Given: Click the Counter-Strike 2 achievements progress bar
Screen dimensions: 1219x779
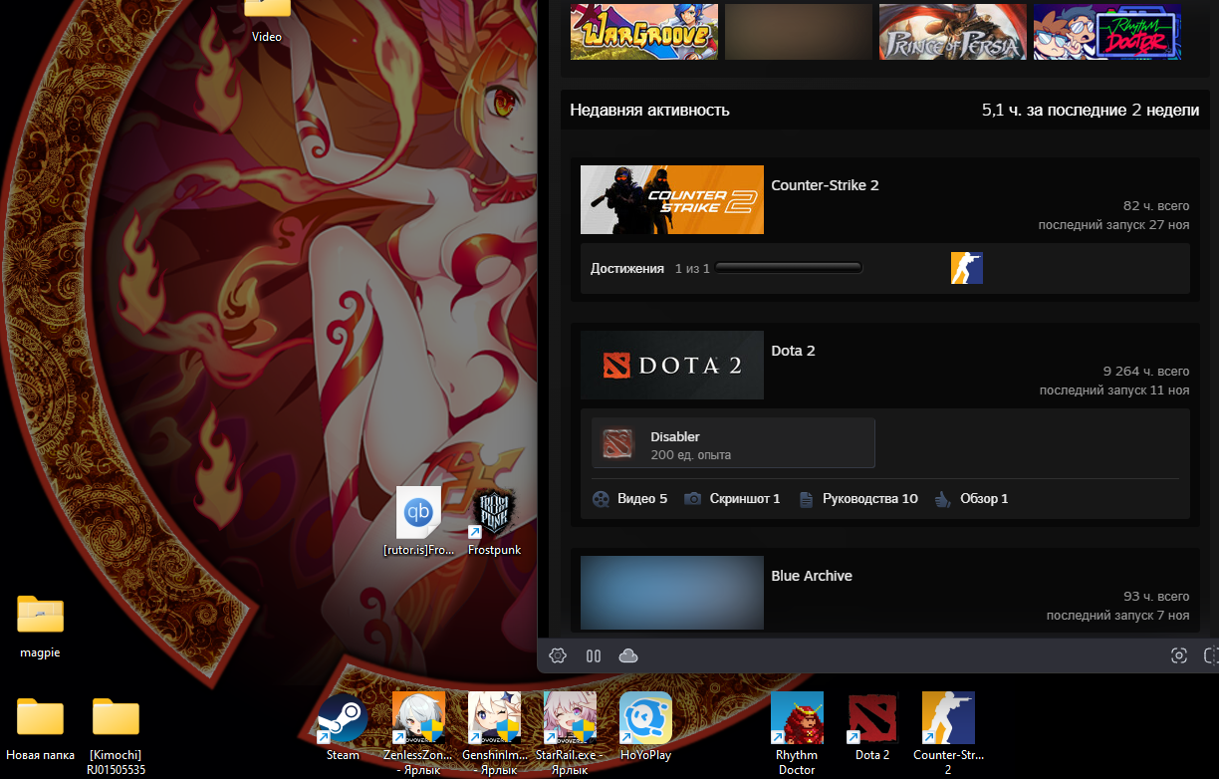Looking at the screenshot, I should (788, 268).
